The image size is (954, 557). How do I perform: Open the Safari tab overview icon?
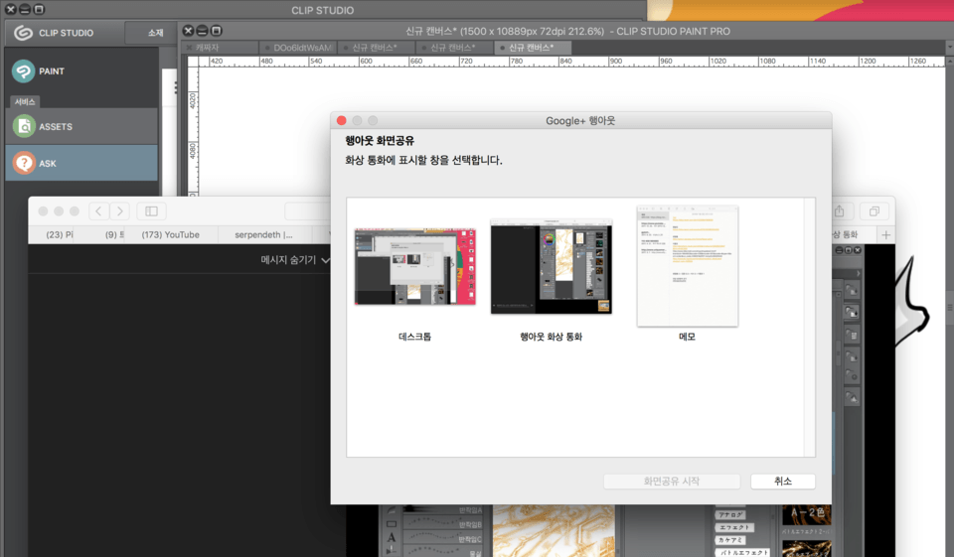point(874,211)
